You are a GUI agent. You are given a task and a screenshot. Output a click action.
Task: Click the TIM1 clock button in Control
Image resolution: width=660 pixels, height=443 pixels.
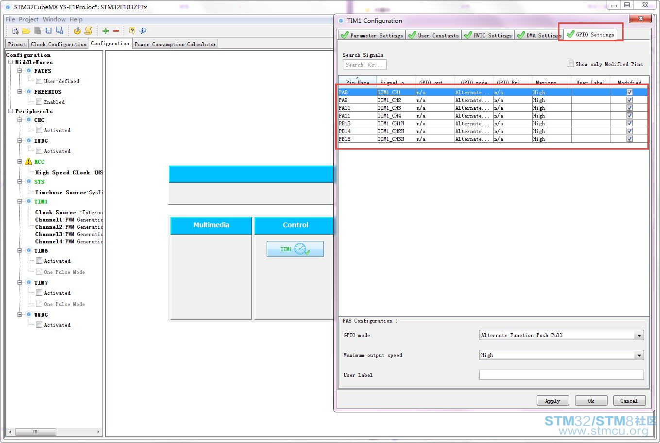click(295, 249)
